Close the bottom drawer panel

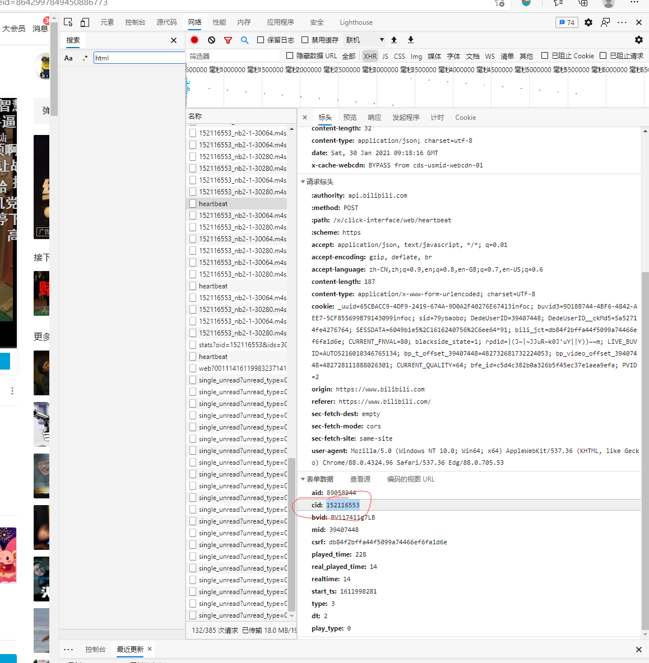point(639,650)
